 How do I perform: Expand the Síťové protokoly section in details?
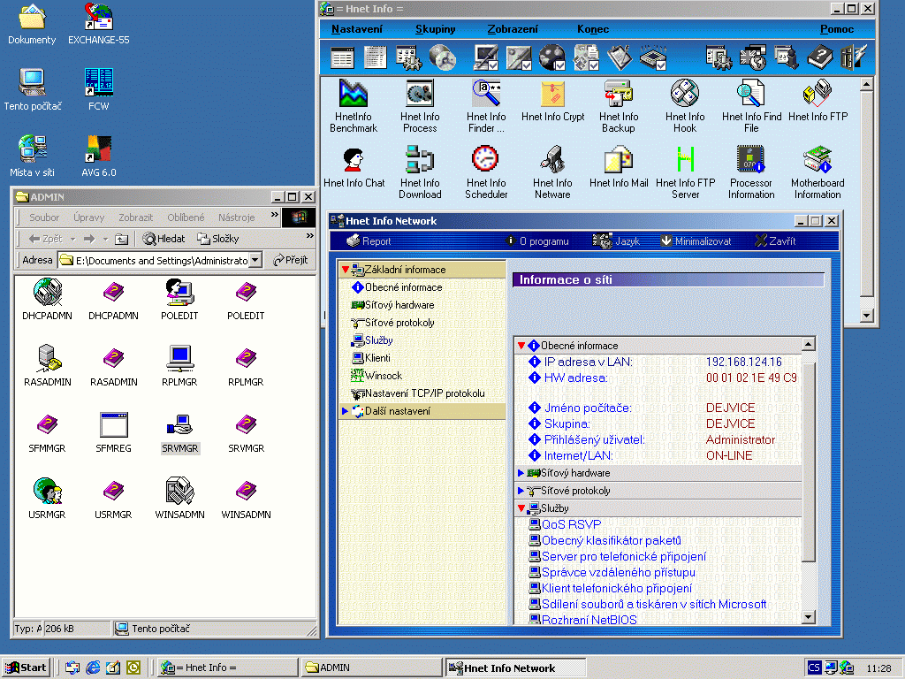point(521,491)
